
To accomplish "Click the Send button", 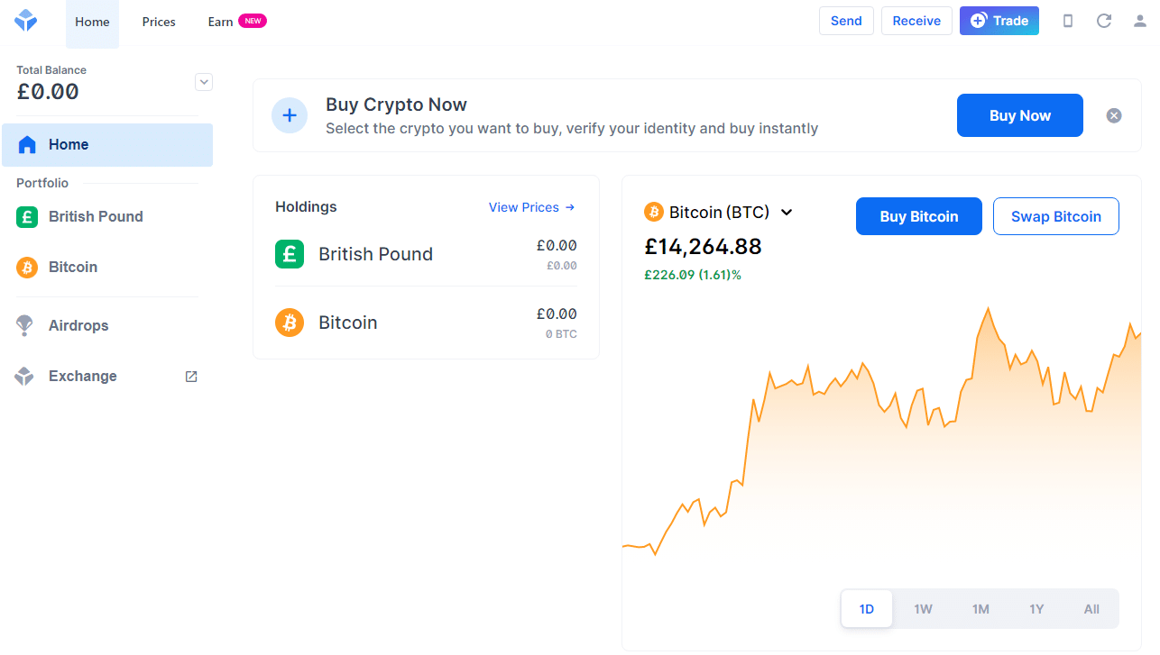I will [846, 21].
